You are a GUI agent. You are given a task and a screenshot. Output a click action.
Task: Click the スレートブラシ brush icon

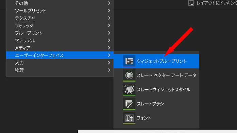click(x=129, y=104)
